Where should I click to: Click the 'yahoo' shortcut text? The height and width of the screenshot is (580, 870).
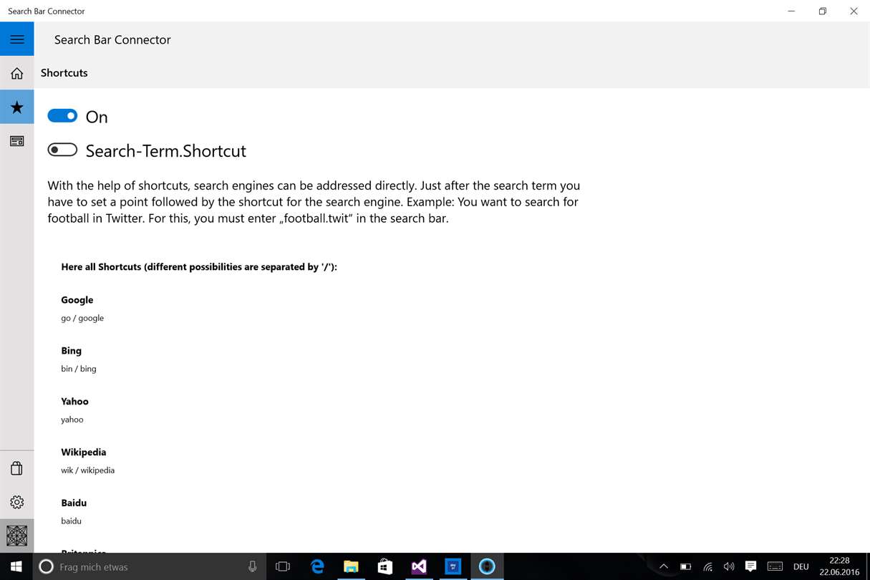click(x=72, y=420)
